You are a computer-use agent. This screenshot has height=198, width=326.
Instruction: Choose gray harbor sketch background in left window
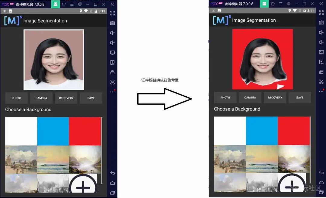tap(53, 183)
